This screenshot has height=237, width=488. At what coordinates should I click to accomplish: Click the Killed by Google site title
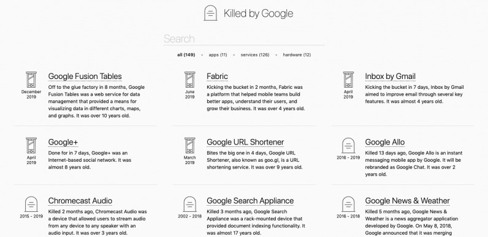(258, 13)
